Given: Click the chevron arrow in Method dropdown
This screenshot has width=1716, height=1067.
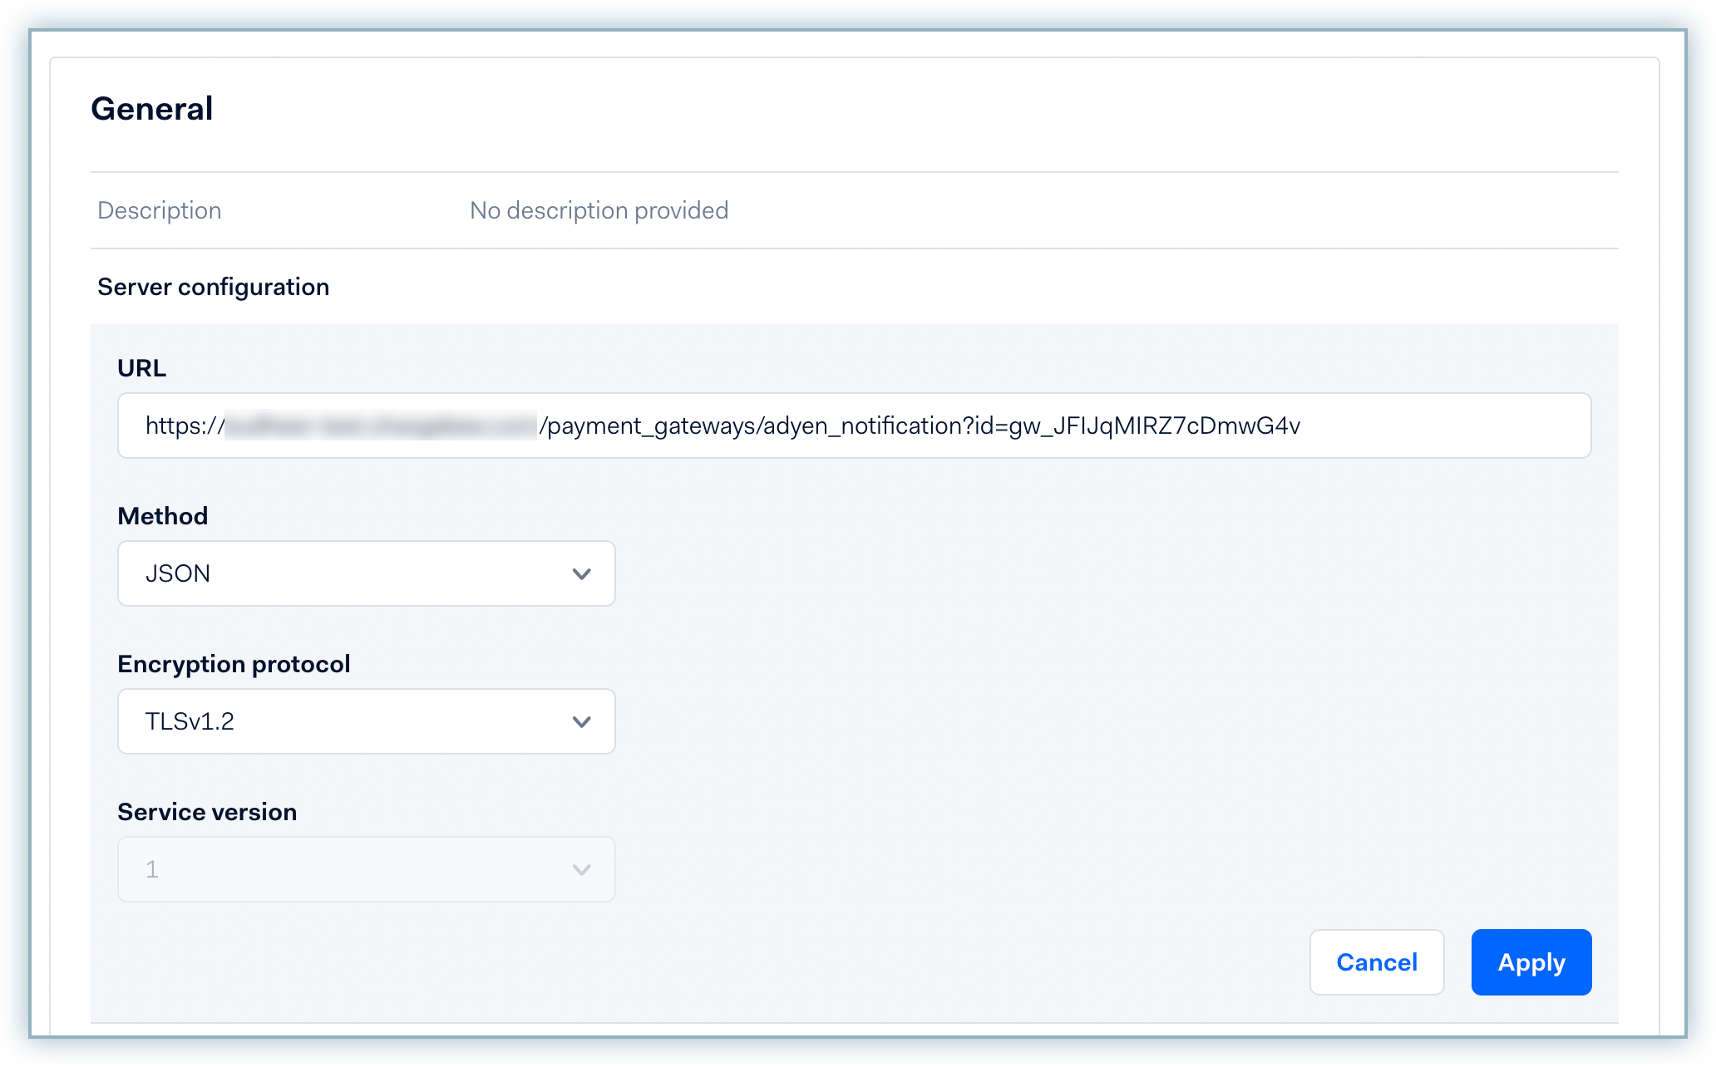Looking at the screenshot, I should (581, 573).
